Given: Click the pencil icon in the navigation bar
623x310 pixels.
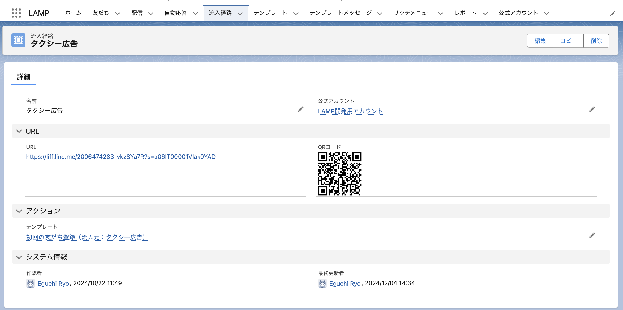Looking at the screenshot, I should (x=613, y=14).
